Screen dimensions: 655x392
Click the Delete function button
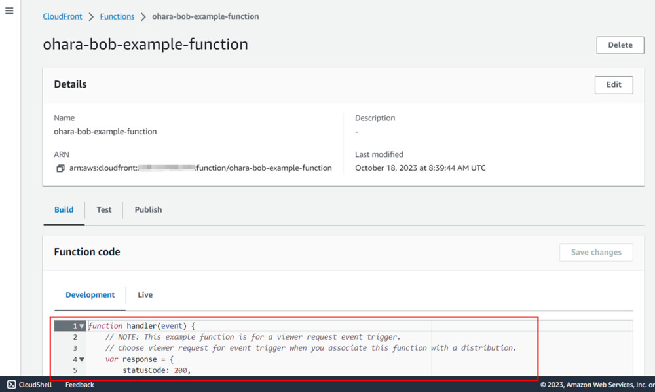[620, 45]
